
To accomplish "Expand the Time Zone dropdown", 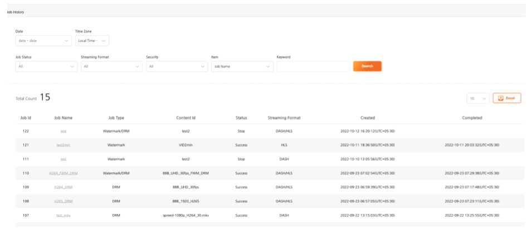I will [x=92, y=41].
